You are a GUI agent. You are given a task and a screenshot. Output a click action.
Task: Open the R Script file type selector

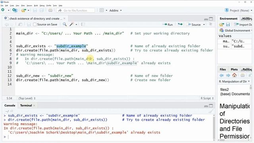pyautogui.click(x=207, y=98)
